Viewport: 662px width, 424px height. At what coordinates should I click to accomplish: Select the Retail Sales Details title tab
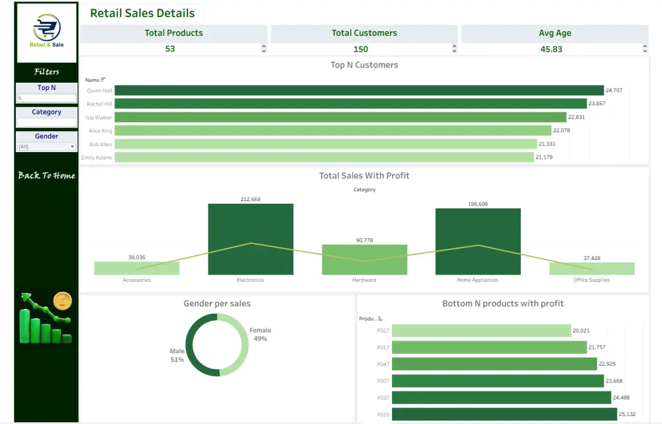coord(143,13)
